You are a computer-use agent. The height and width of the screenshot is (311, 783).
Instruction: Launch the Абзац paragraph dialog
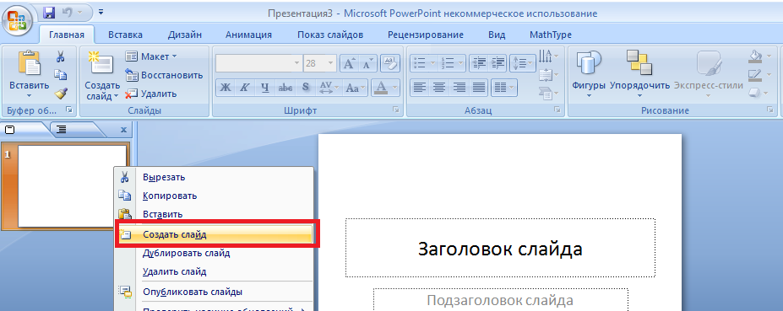point(557,110)
